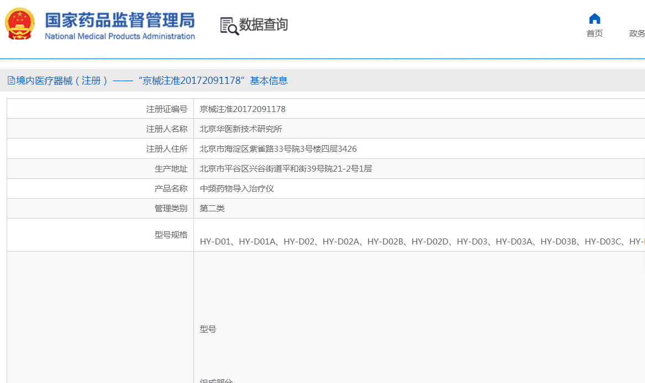Click the home icon above 首页
This screenshot has height=383, width=645.
(594, 19)
